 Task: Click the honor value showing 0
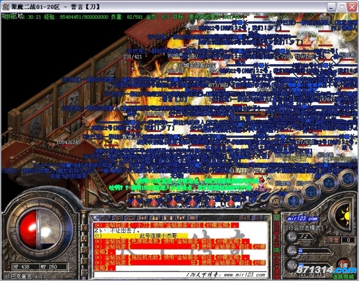pos(348,240)
